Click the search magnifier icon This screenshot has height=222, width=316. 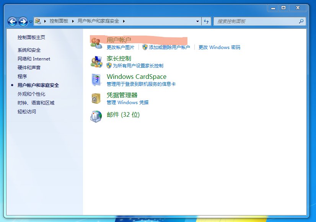click(301, 21)
